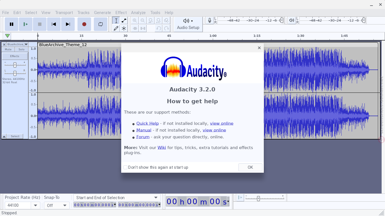Click the Stop button in transport toolbar

coord(40,24)
